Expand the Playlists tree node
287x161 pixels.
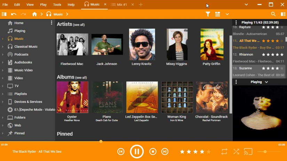pyautogui.click(x=3, y=94)
